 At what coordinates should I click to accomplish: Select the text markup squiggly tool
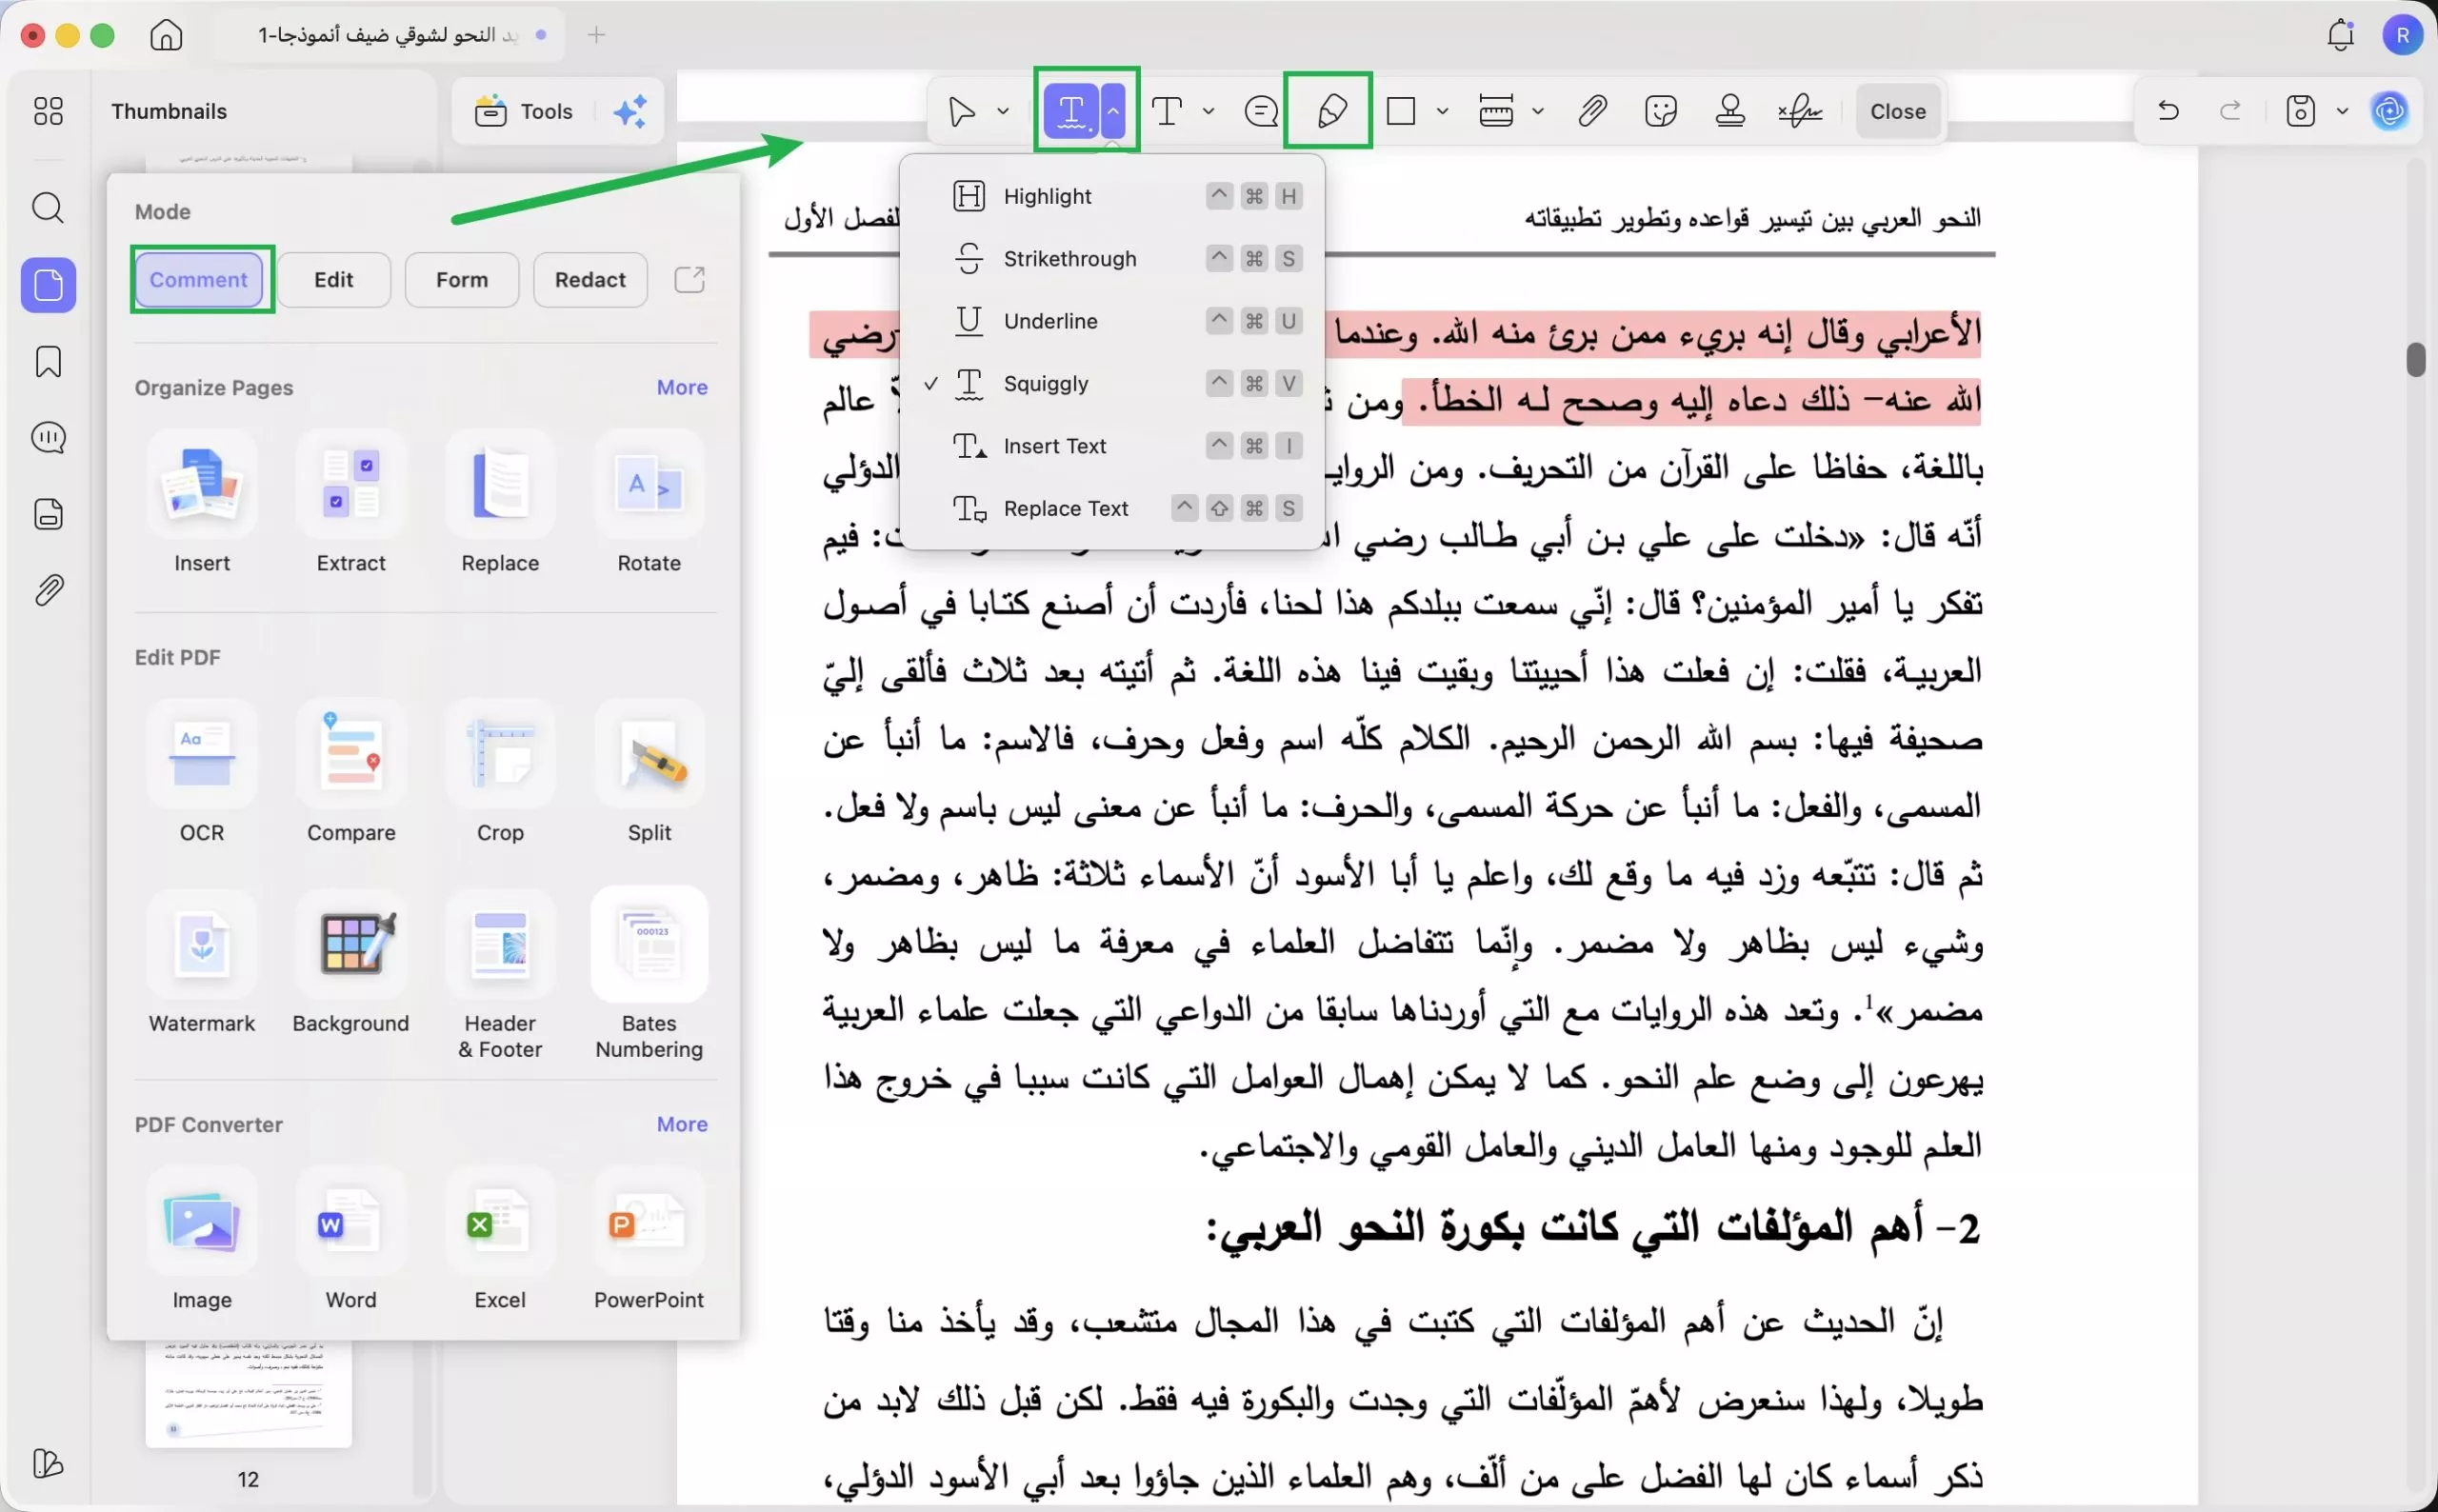click(1071, 111)
